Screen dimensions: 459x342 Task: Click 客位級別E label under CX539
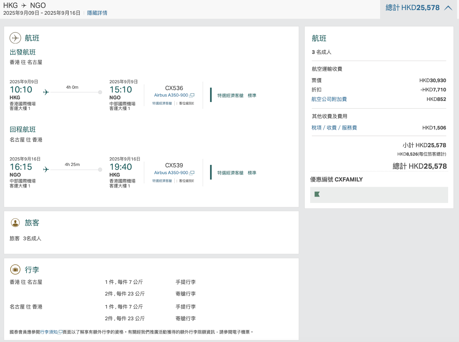coord(186,181)
